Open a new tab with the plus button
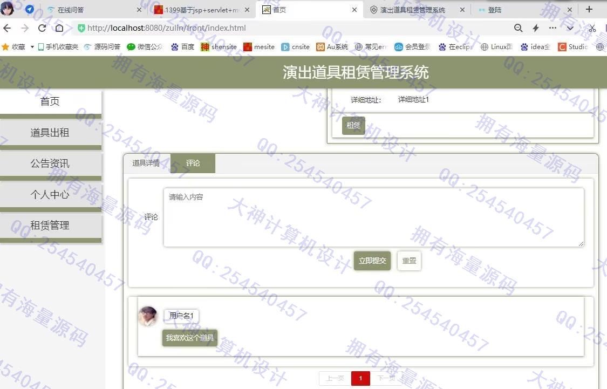 pyautogui.click(x=589, y=9)
